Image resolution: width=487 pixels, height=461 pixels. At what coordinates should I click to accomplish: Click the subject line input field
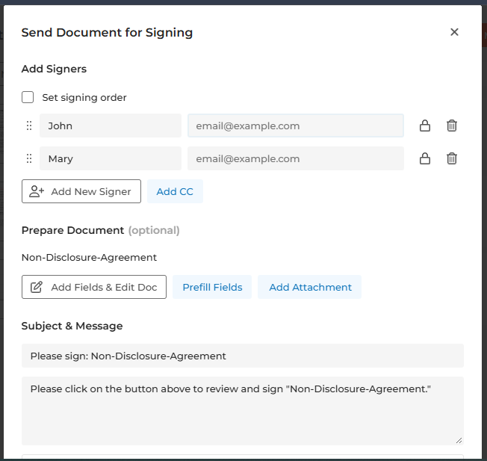click(242, 356)
